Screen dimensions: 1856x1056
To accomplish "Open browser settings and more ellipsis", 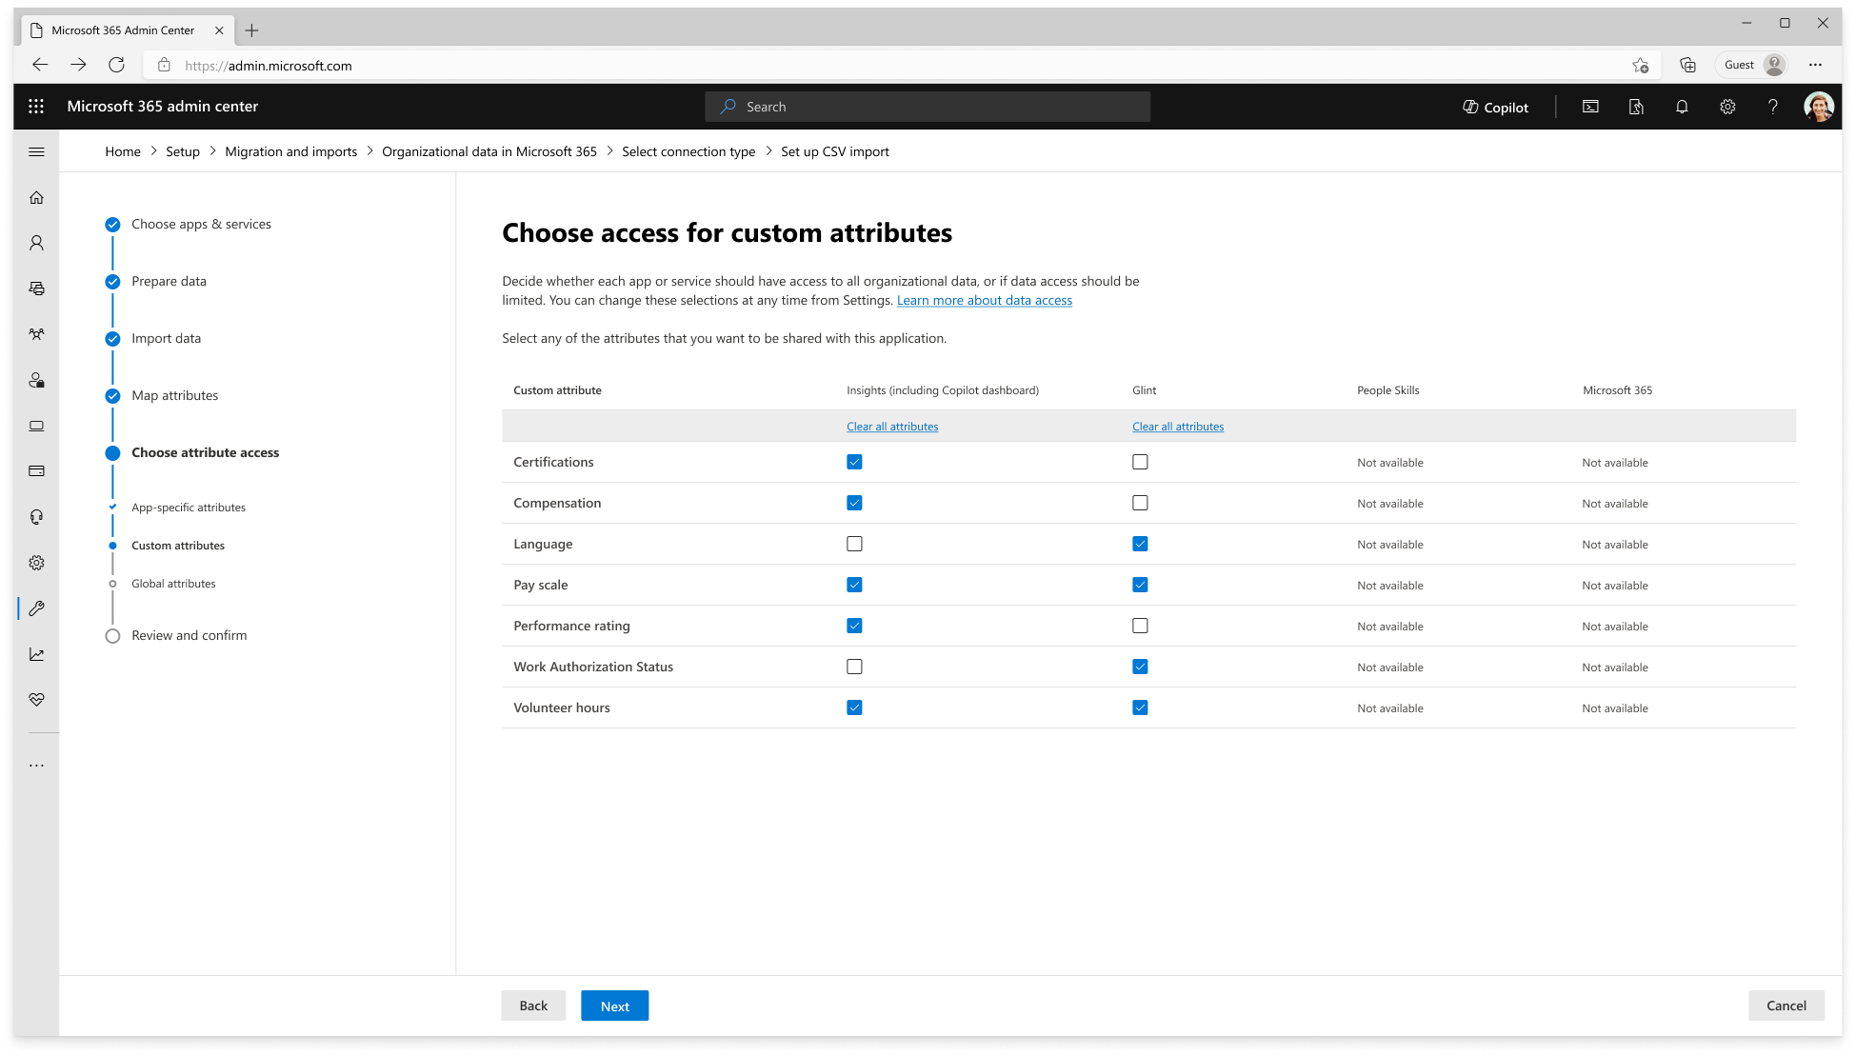I will coord(1815,65).
